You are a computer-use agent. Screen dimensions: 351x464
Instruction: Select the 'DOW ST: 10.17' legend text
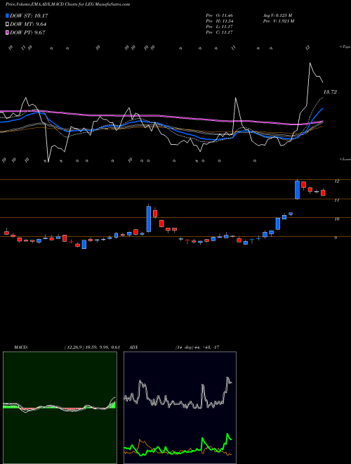tap(29, 15)
